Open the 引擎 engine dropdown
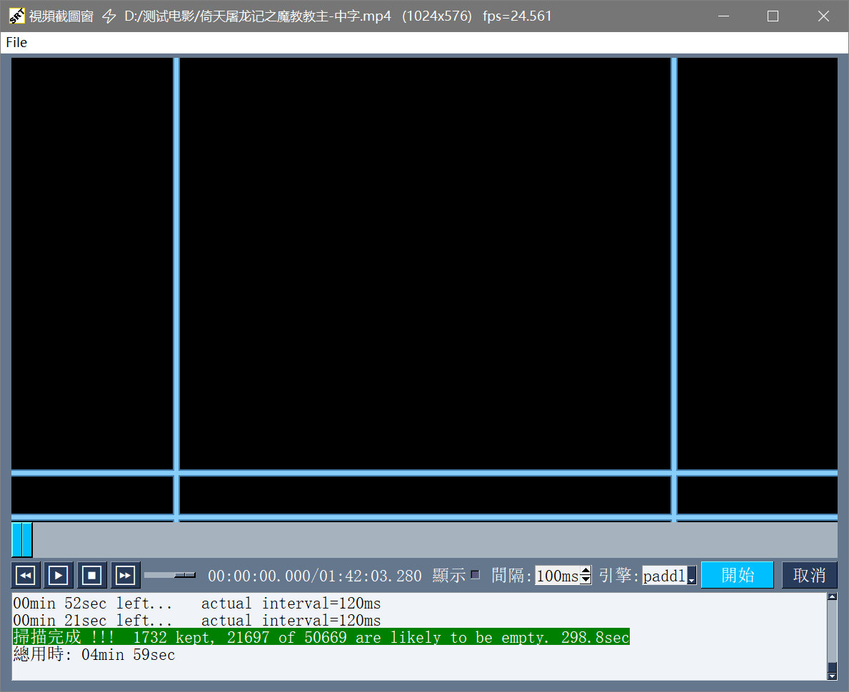Screen dimensions: 849x692 (x=691, y=576)
